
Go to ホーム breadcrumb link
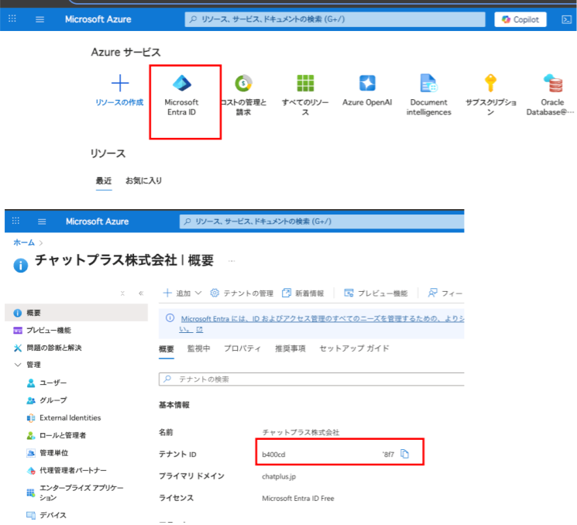point(24,242)
